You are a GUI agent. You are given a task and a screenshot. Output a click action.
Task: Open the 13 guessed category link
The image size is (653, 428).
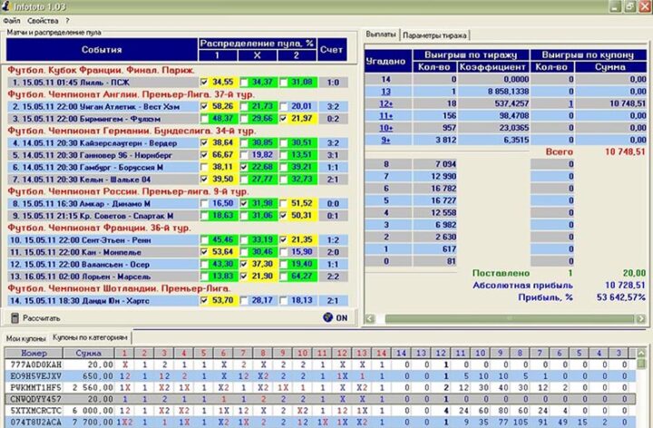click(x=385, y=92)
